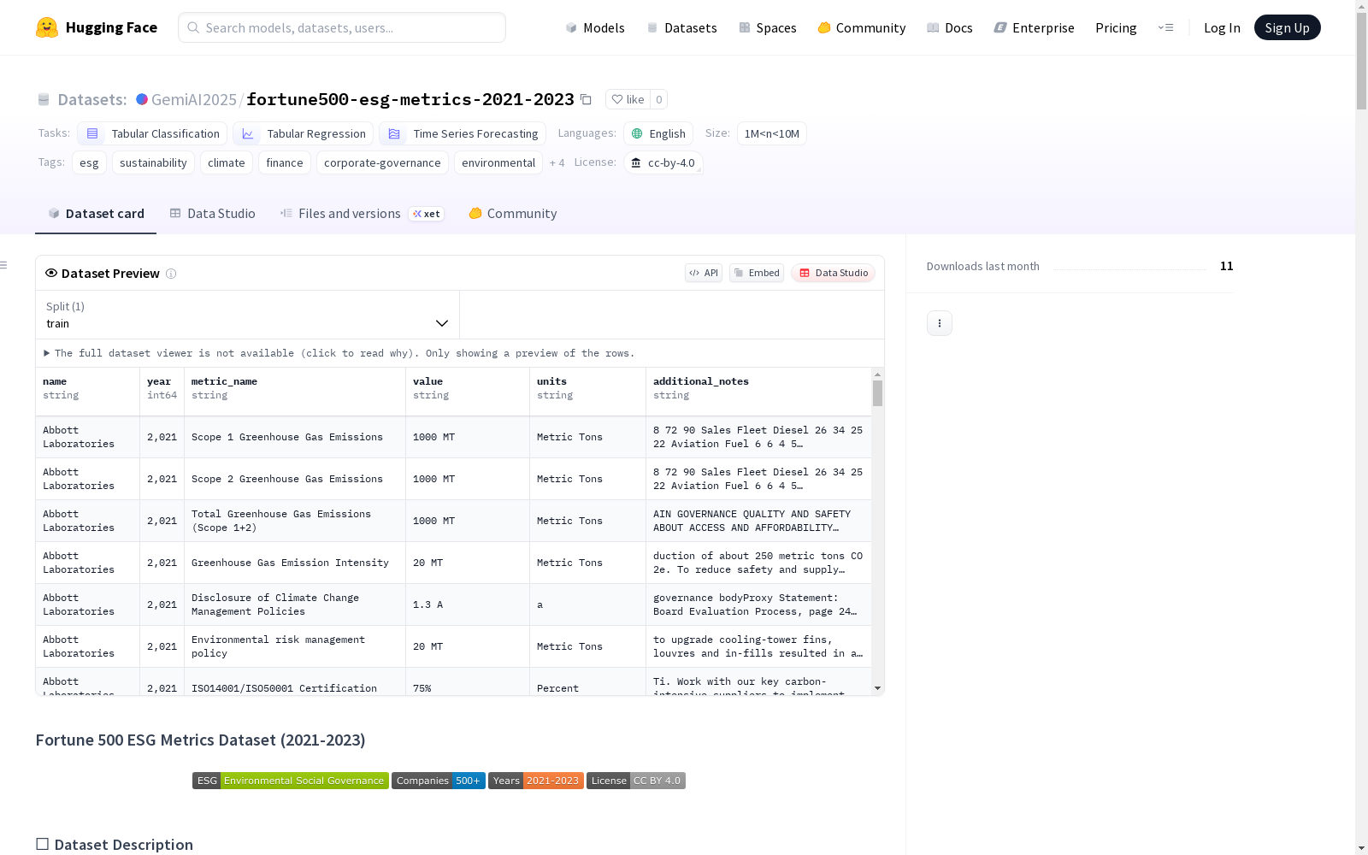This screenshot has height=855, width=1368.
Task: Filter by Tabular Classification task
Action: 152,133
